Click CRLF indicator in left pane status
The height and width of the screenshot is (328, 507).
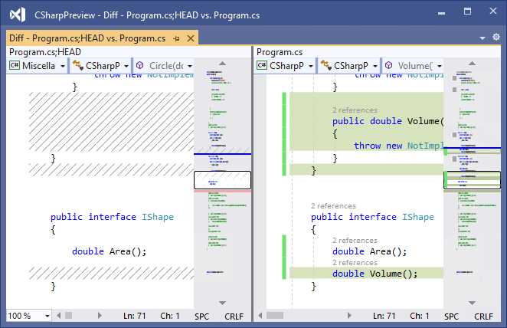234,317
